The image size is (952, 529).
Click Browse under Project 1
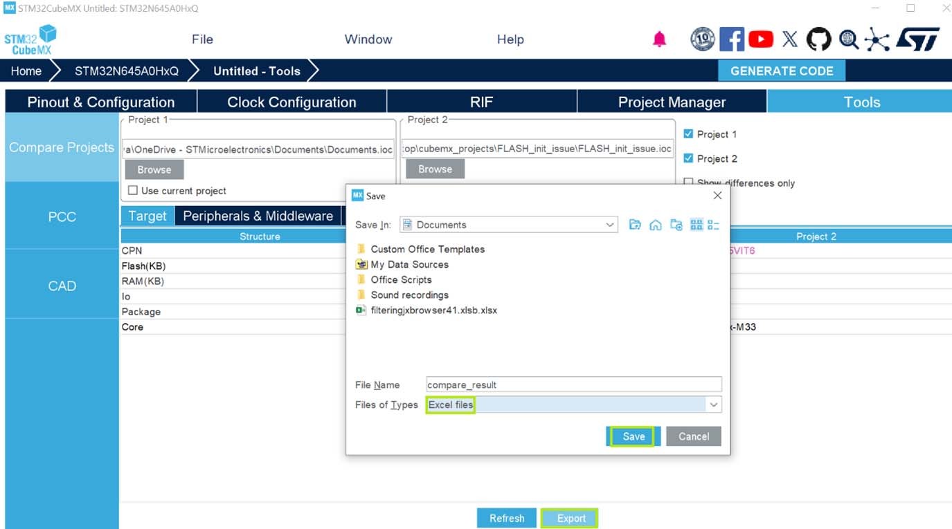coord(154,169)
